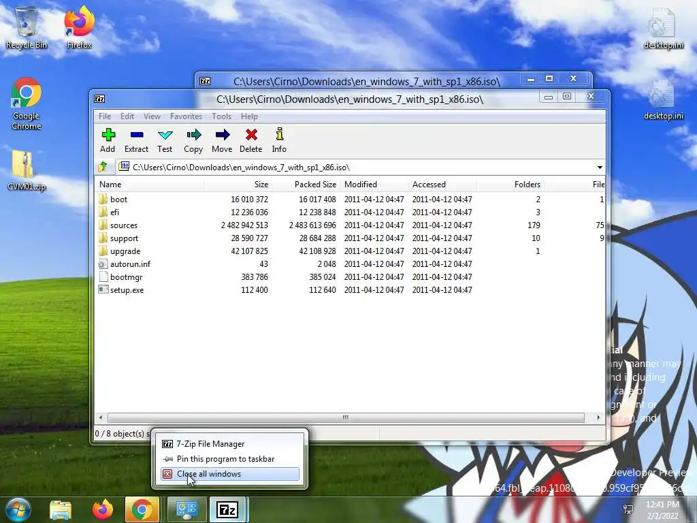Screen dimensions: 697x523
Task: Select CVM01.zip desktop file
Action: pos(27,170)
